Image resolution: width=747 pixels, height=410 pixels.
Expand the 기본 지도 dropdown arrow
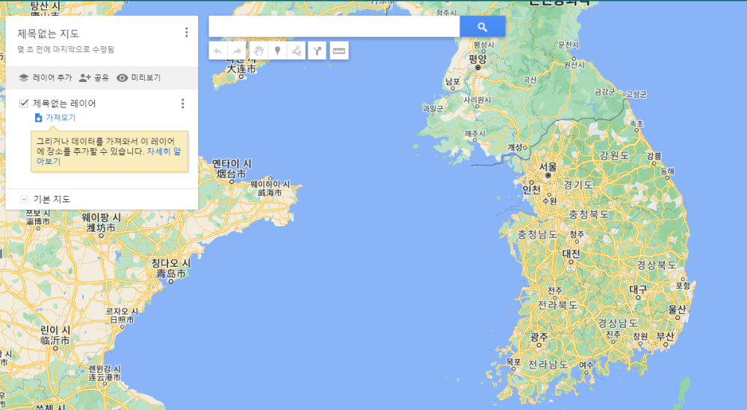(x=24, y=199)
